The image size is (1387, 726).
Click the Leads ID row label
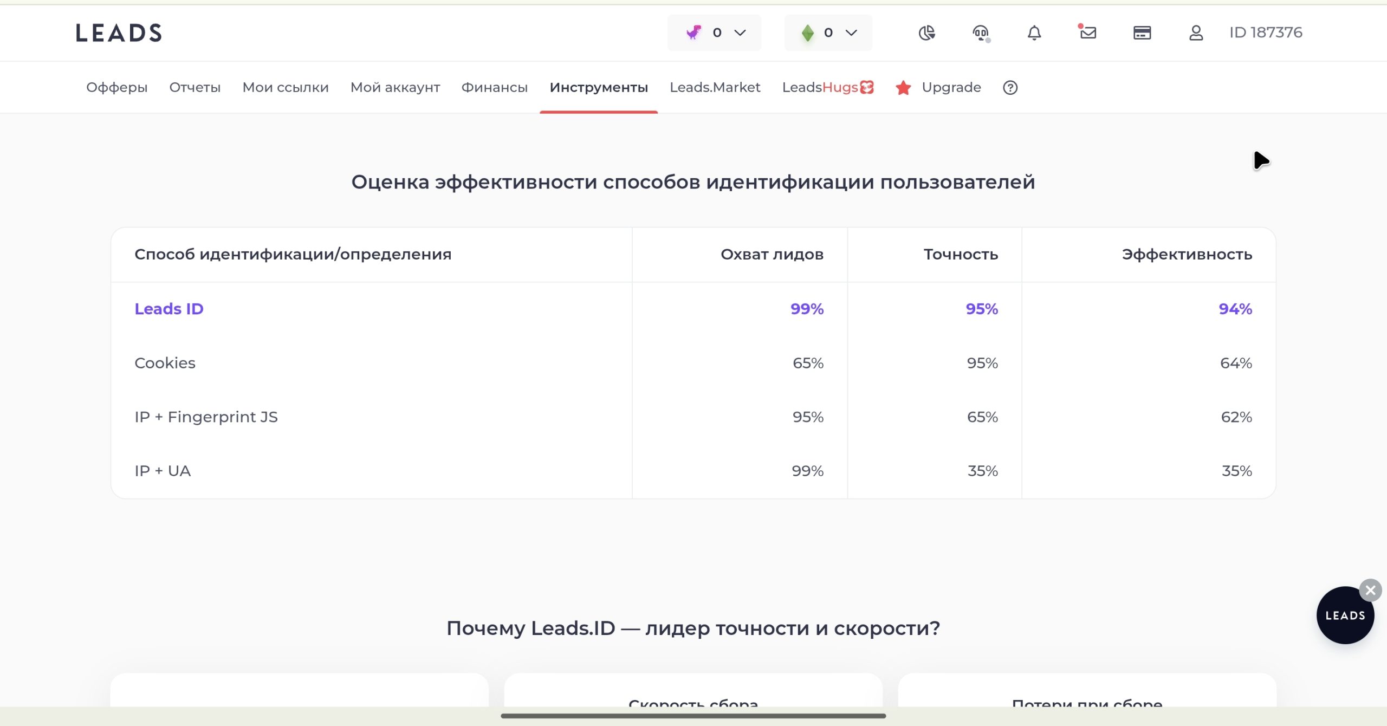pyautogui.click(x=169, y=309)
